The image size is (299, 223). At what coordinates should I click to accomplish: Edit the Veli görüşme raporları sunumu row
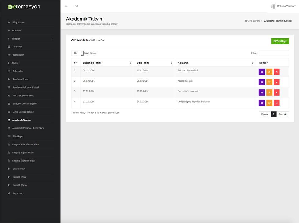[x=269, y=103]
